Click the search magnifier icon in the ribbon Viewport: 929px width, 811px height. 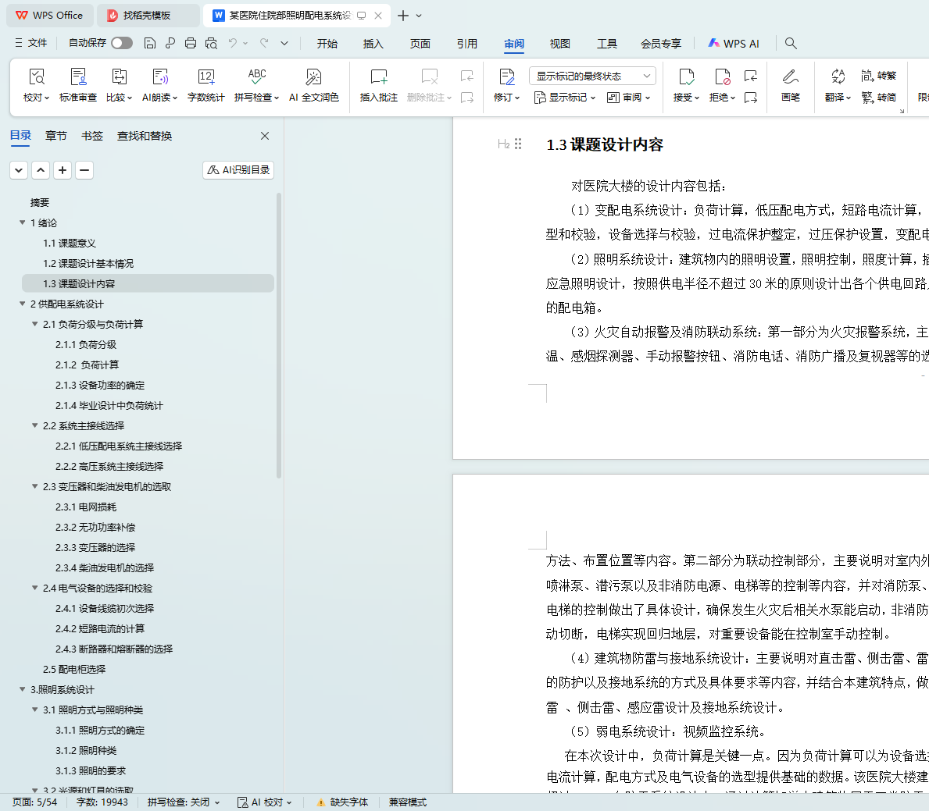point(791,44)
